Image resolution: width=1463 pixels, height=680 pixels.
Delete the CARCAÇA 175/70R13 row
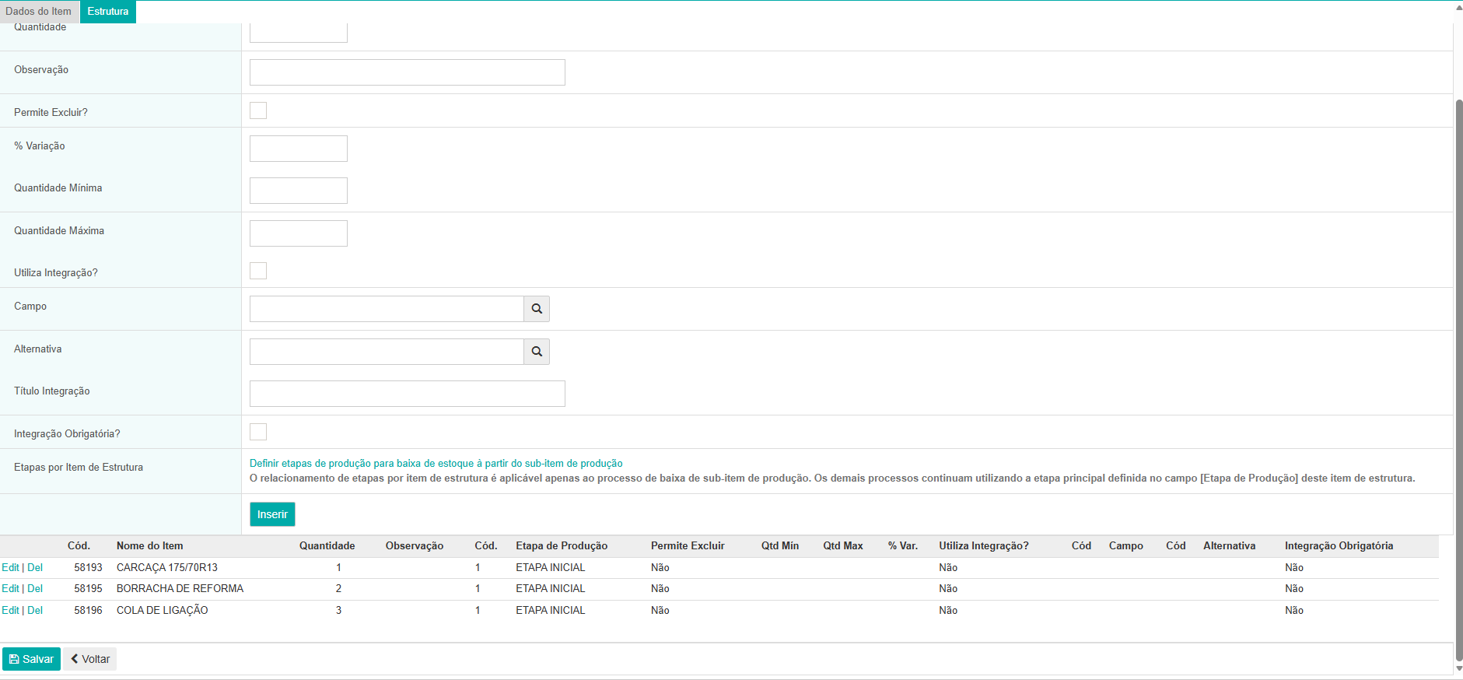coord(35,568)
